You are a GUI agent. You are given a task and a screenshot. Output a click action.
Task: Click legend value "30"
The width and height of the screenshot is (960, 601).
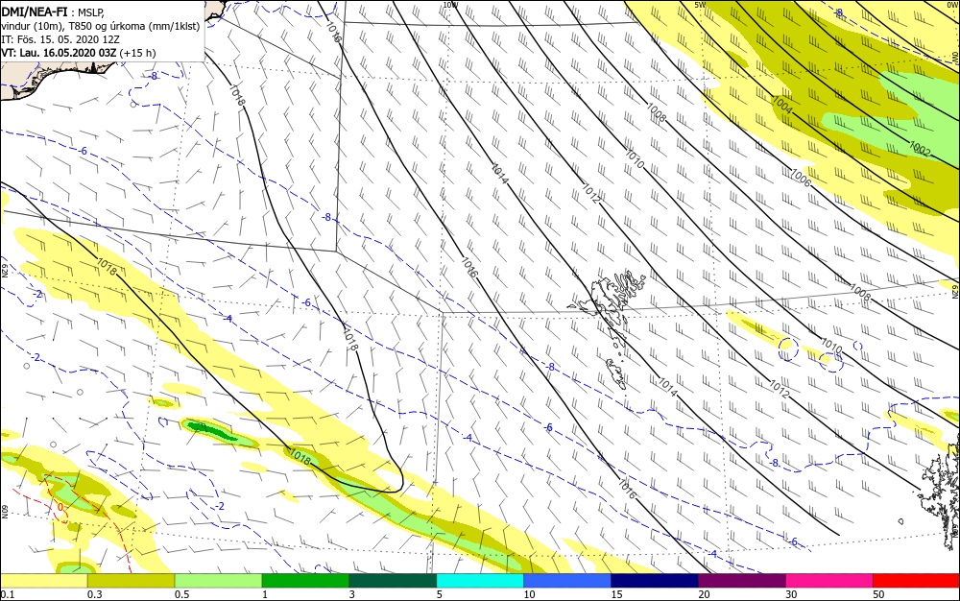(x=792, y=594)
